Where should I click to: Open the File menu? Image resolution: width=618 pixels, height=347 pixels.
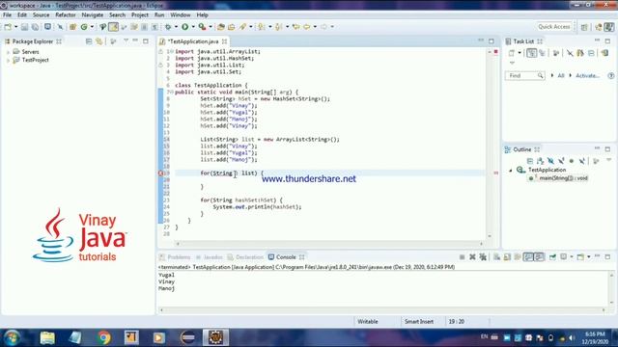point(7,15)
